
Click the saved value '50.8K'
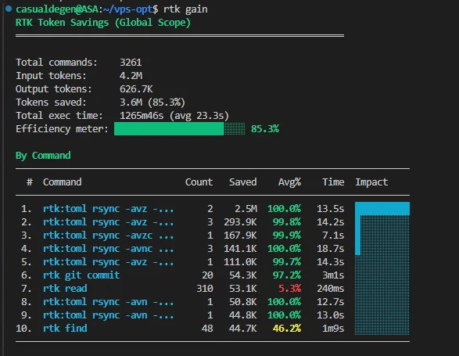[x=242, y=301]
